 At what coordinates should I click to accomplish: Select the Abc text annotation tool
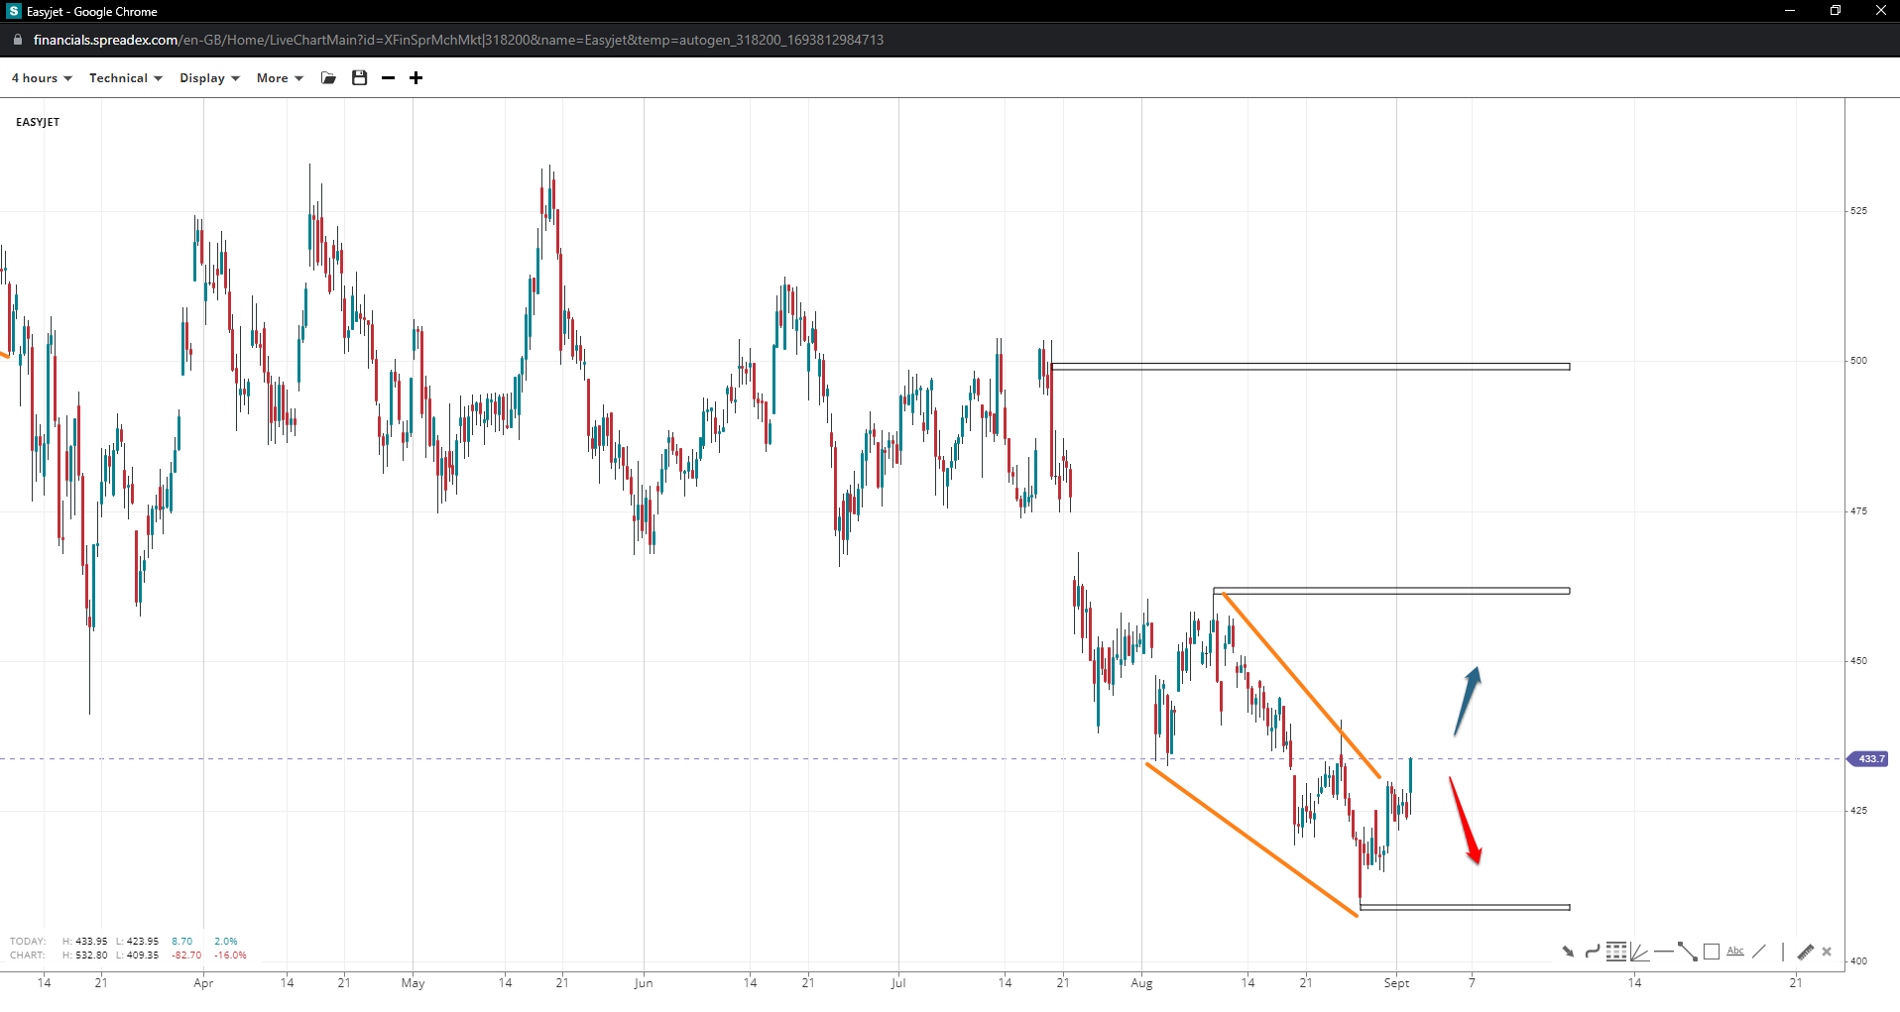click(1735, 952)
